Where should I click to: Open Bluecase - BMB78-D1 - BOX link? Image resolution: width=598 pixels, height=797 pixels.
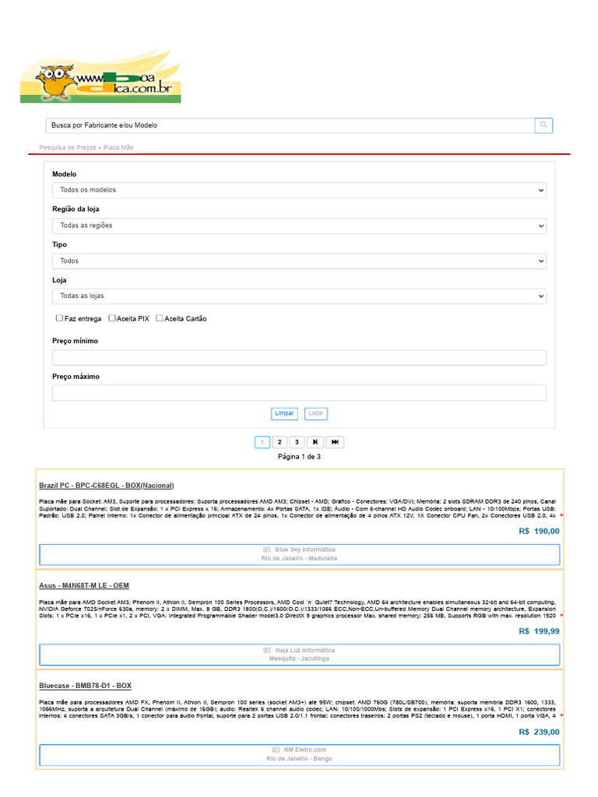pyautogui.click(x=85, y=686)
